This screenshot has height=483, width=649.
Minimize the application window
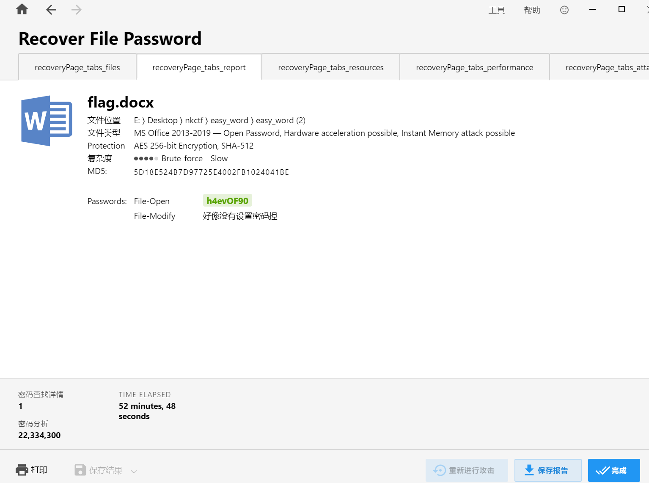click(593, 9)
